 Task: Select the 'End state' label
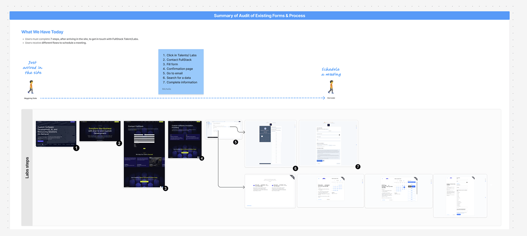click(331, 98)
